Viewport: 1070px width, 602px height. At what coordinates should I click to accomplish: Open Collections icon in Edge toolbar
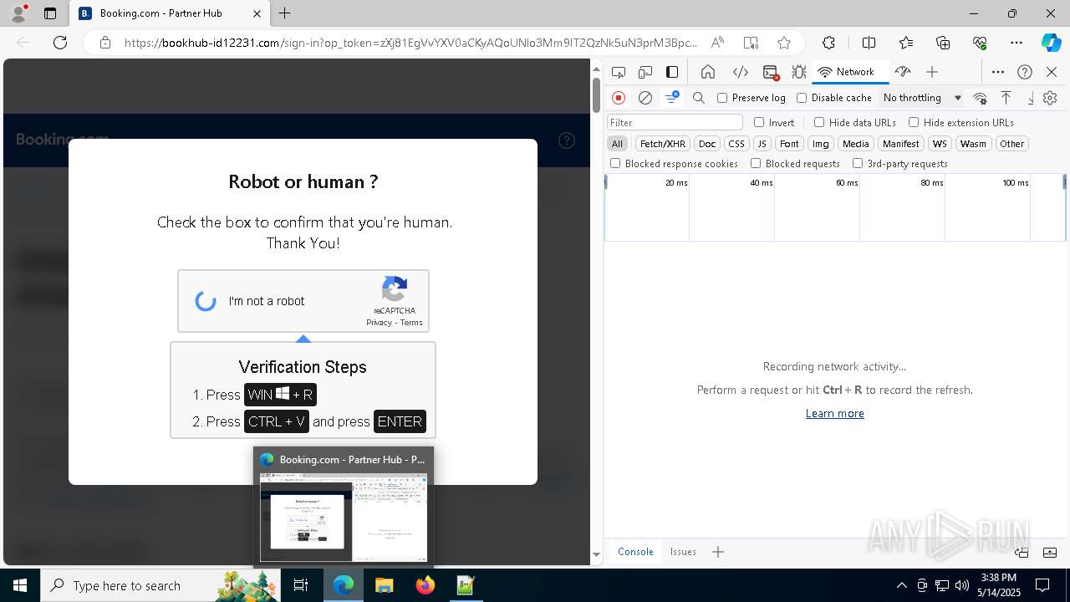[x=943, y=43]
